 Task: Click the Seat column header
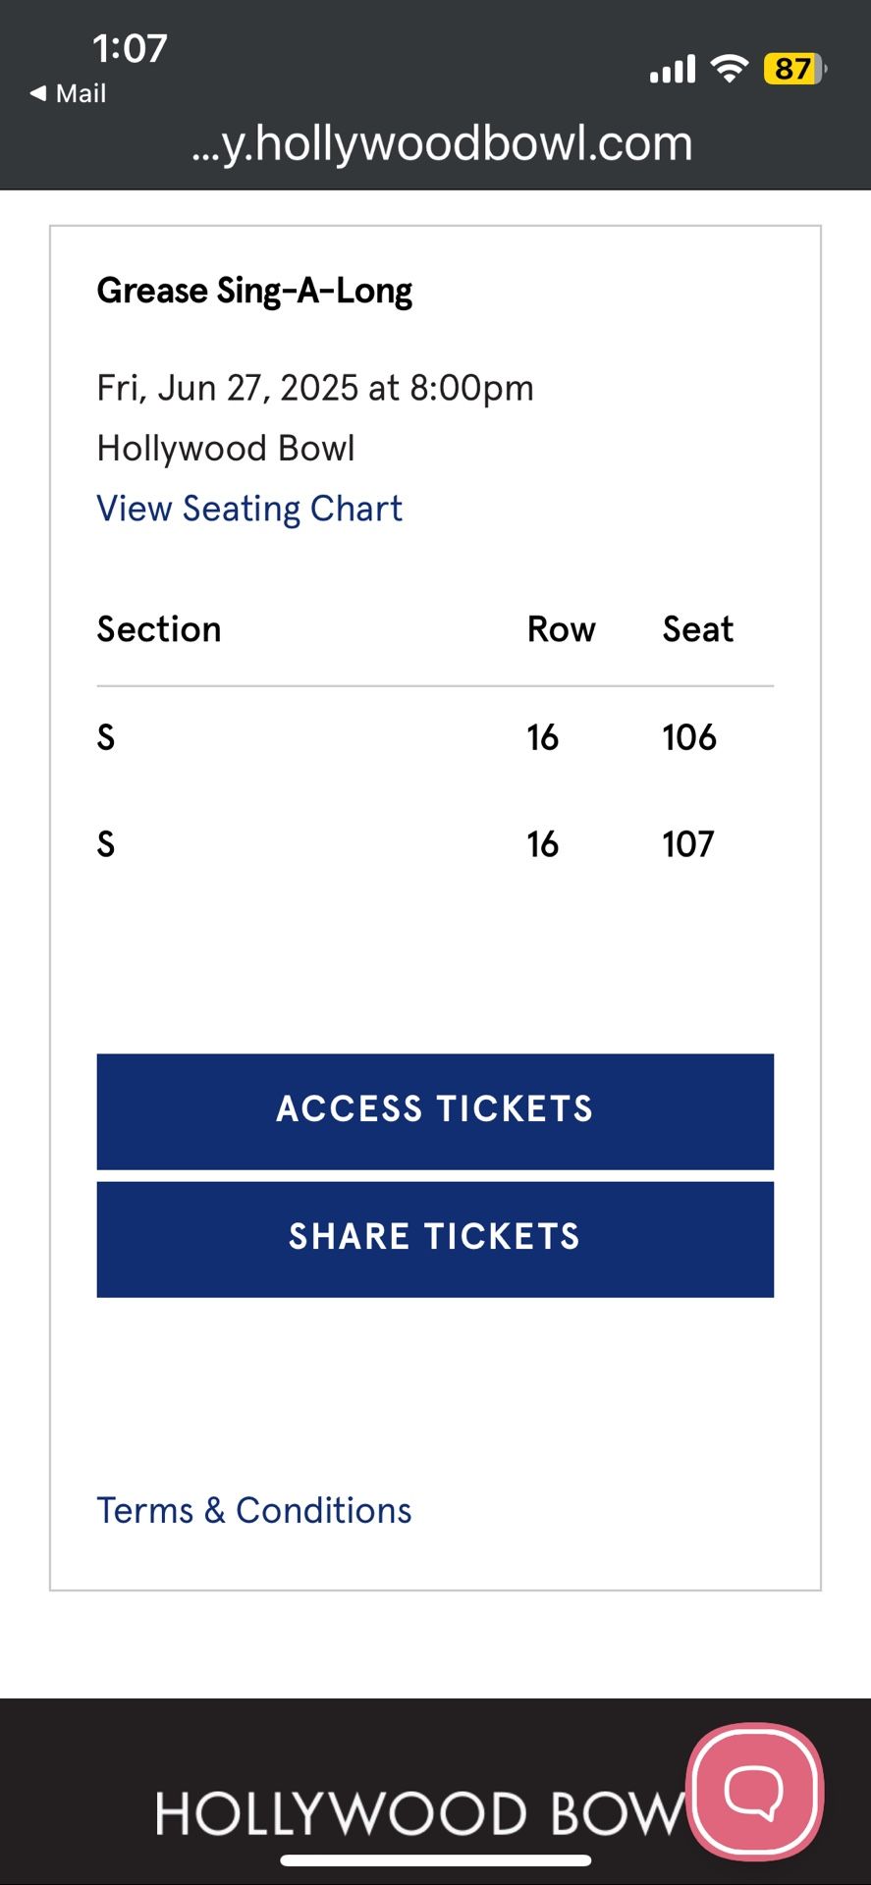pos(697,629)
